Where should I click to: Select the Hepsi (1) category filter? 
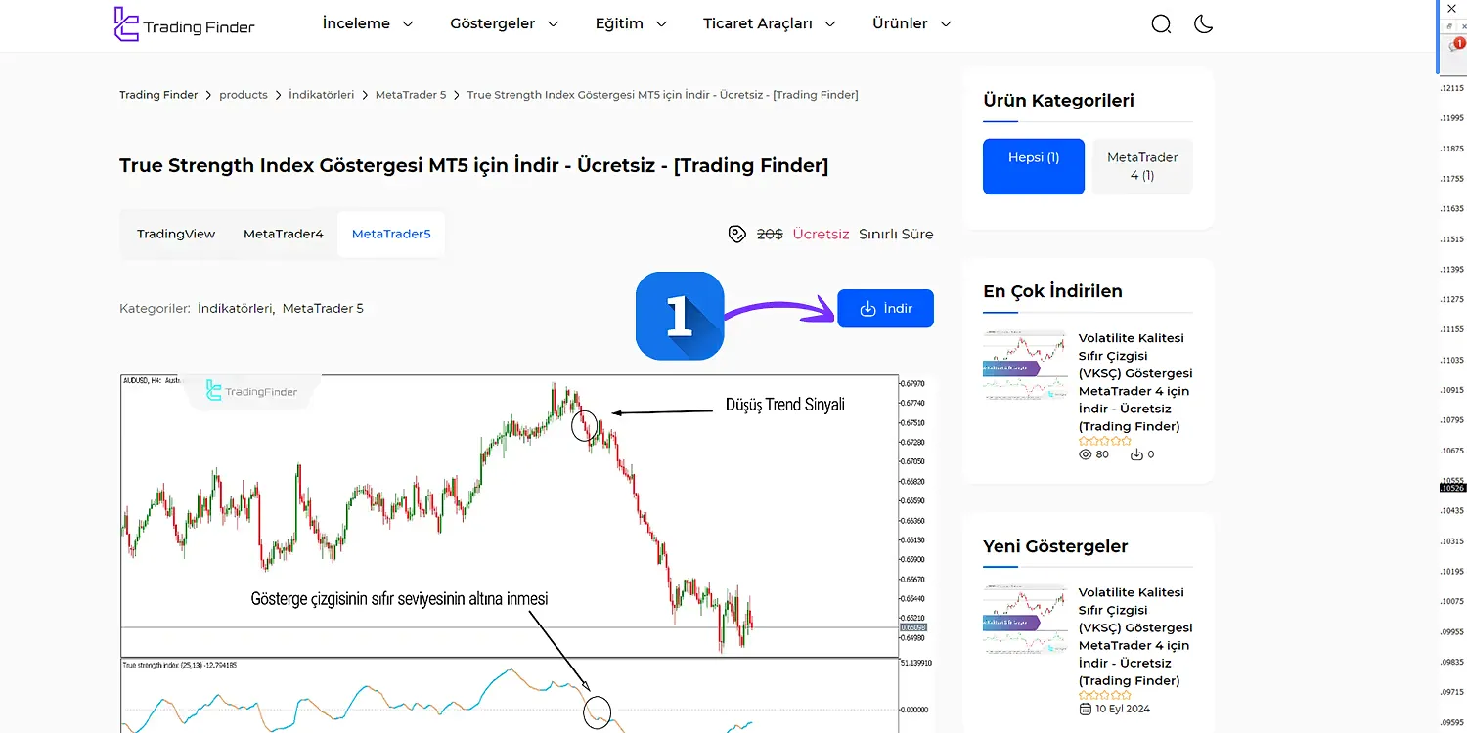coord(1033,166)
